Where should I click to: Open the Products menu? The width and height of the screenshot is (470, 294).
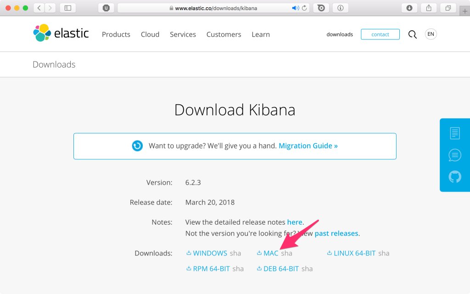click(x=116, y=34)
